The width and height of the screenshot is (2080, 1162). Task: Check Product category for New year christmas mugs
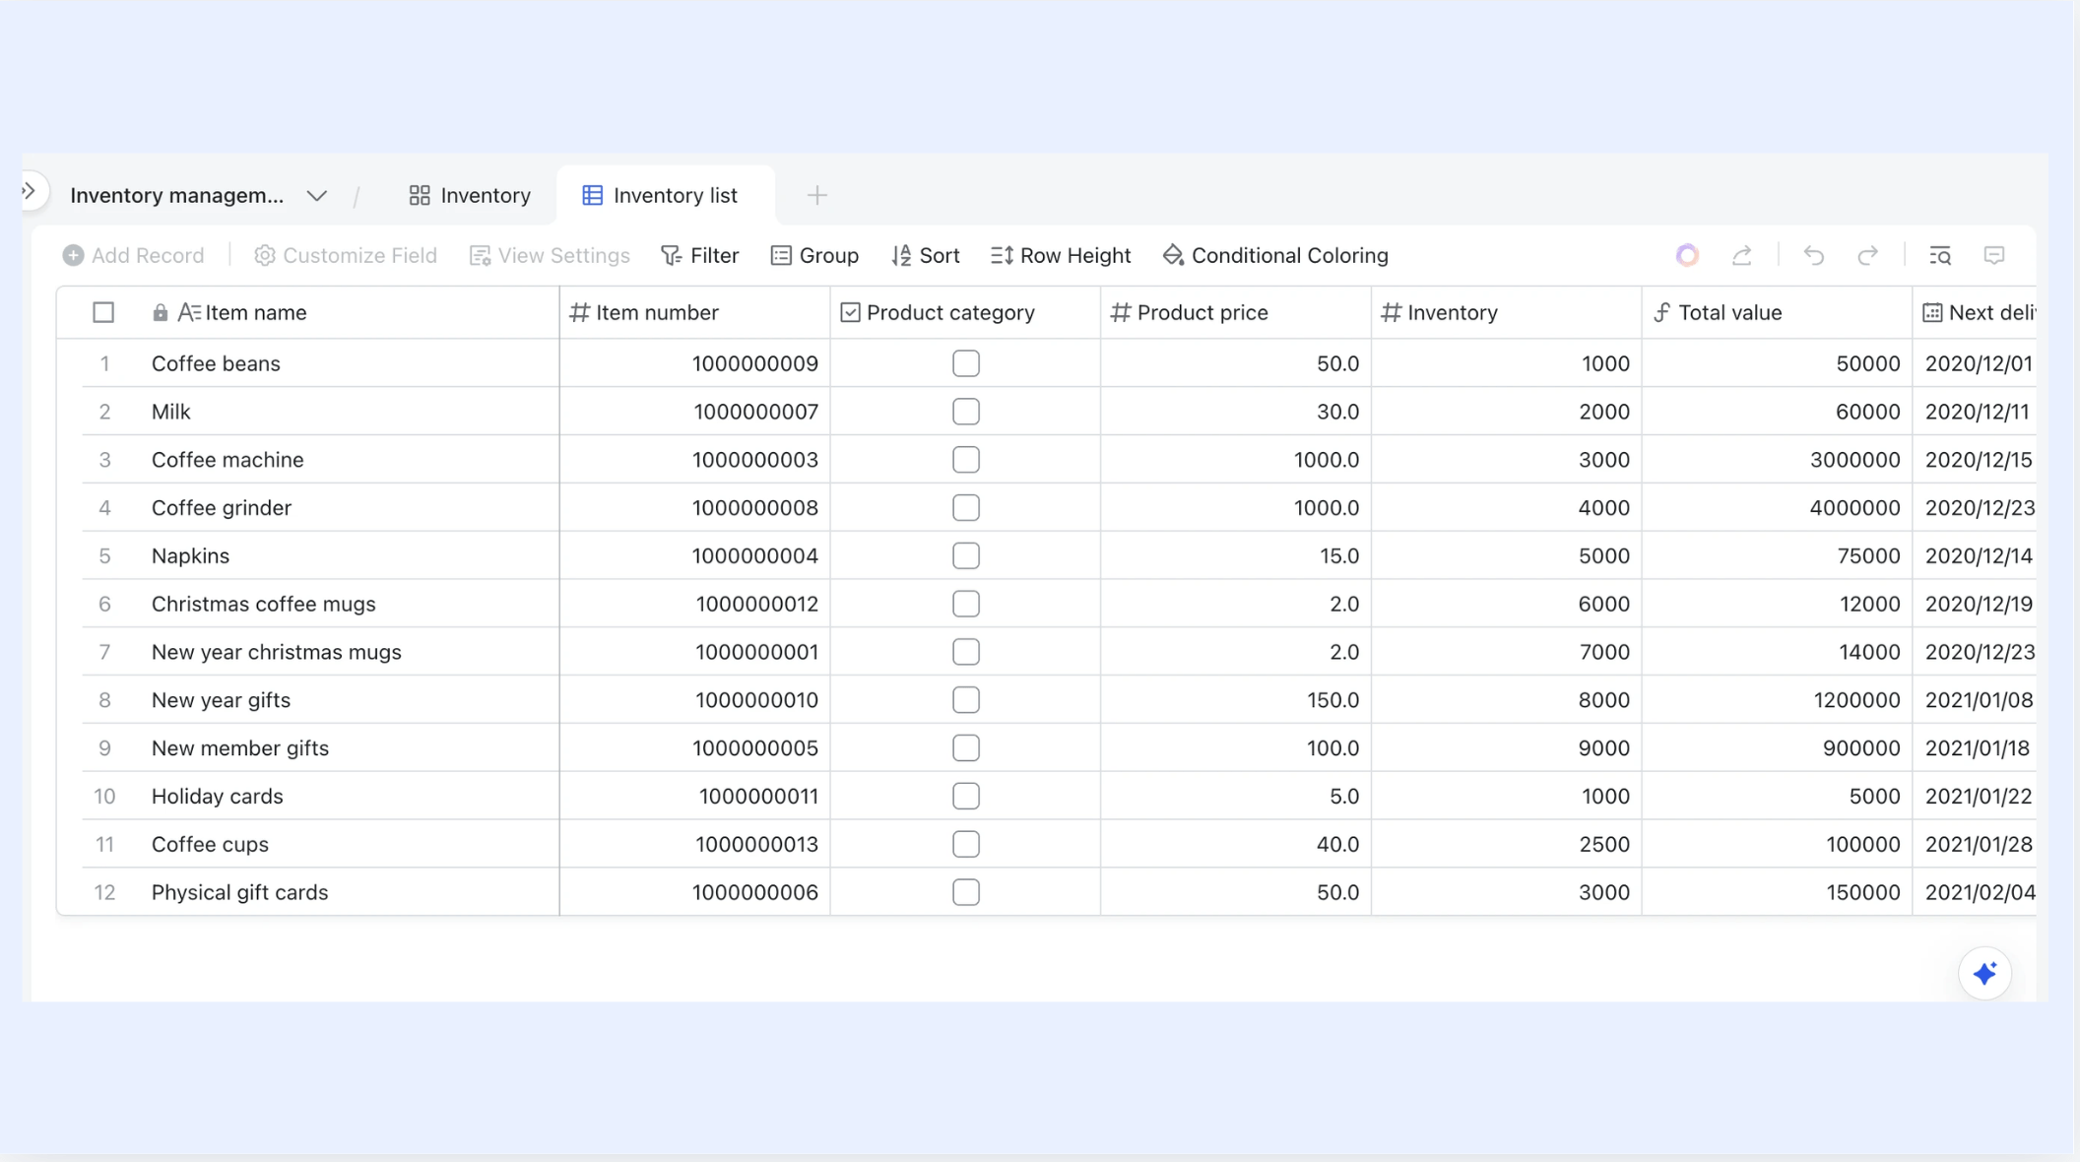(x=966, y=653)
